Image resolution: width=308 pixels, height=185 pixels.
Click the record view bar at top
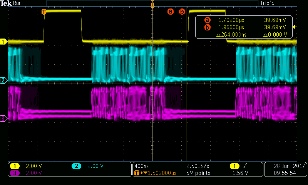(x=152, y=3)
